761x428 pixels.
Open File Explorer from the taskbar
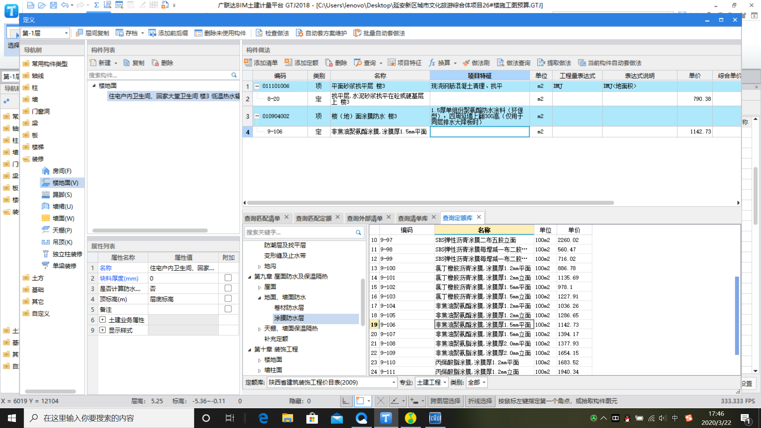(287, 418)
